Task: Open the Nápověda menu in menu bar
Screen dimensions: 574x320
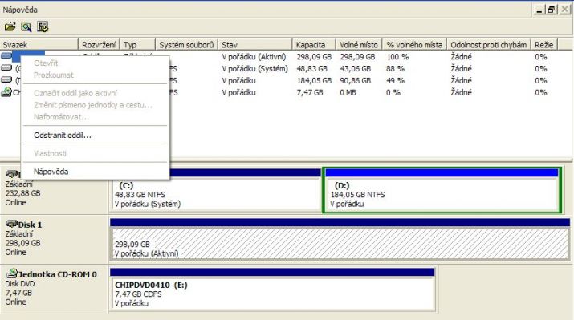Action: click(x=20, y=10)
